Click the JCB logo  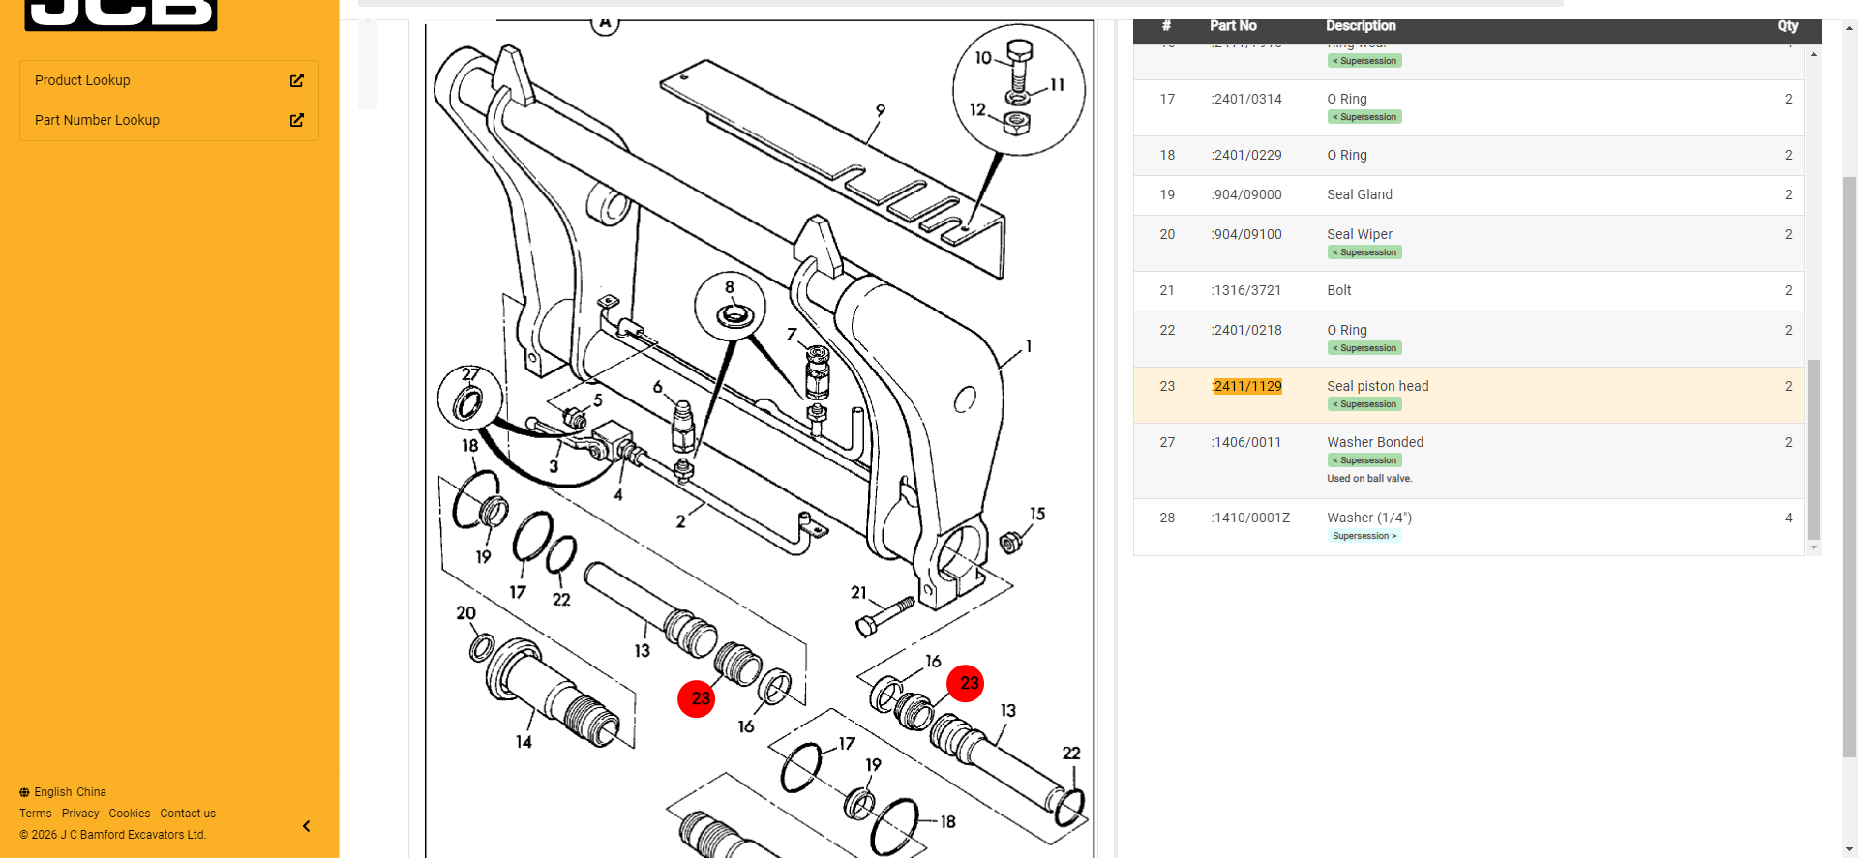121,14
